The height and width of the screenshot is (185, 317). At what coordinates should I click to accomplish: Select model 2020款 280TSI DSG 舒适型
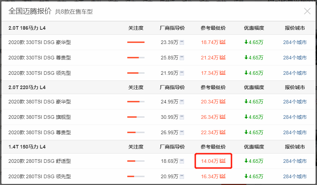[39, 161]
